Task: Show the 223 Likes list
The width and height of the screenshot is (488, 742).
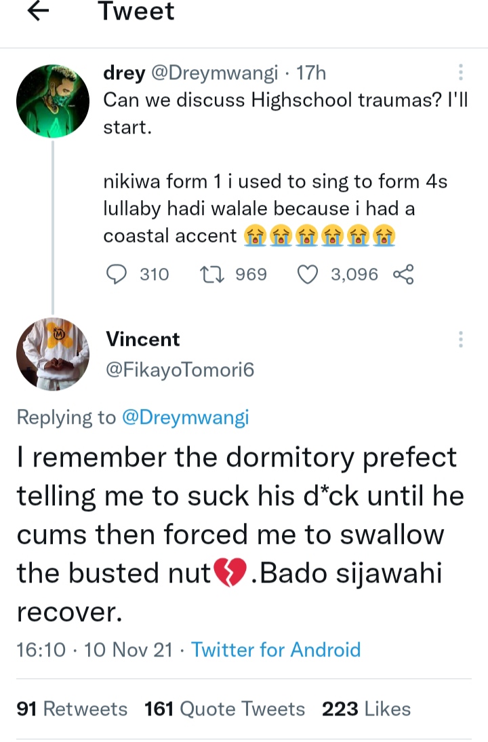Action: pos(367,709)
